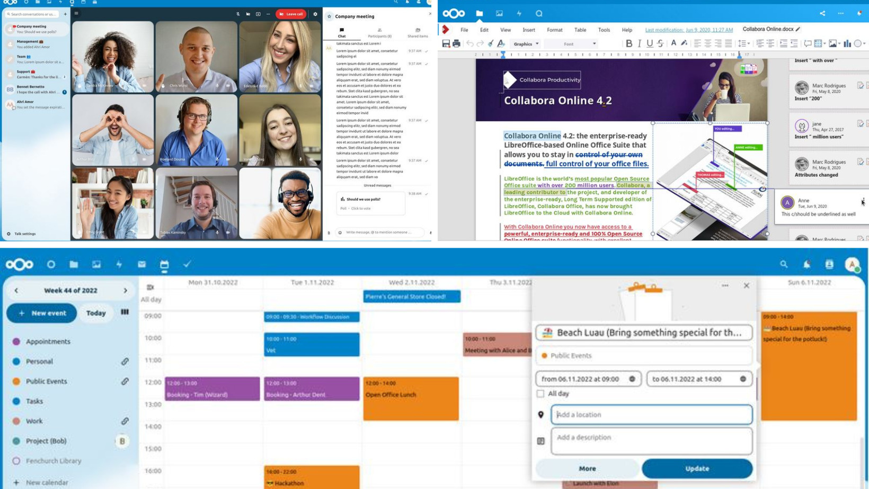Copy share link for Work calendar
The width and height of the screenshot is (869, 489).
[125, 421]
